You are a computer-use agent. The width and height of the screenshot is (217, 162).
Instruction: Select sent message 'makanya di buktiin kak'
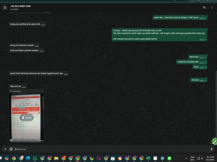[x=192, y=62]
